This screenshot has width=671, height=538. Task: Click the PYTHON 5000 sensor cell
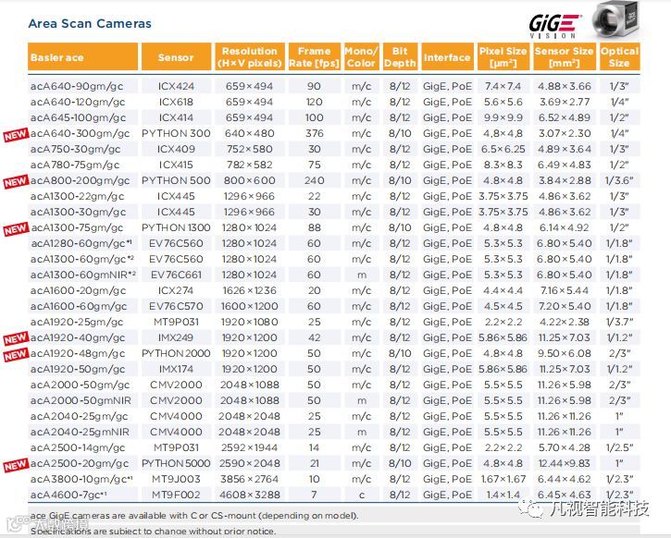[x=176, y=464]
